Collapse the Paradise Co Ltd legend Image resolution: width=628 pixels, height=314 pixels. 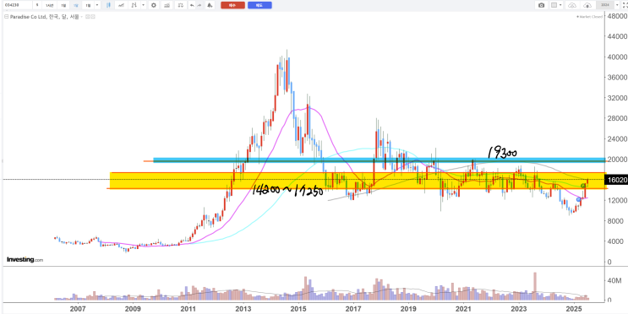pyautogui.click(x=7, y=16)
